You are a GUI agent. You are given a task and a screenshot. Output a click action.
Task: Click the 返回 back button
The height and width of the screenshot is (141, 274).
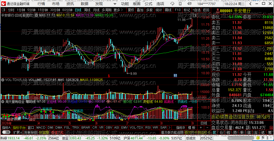(x=206, y=10)
